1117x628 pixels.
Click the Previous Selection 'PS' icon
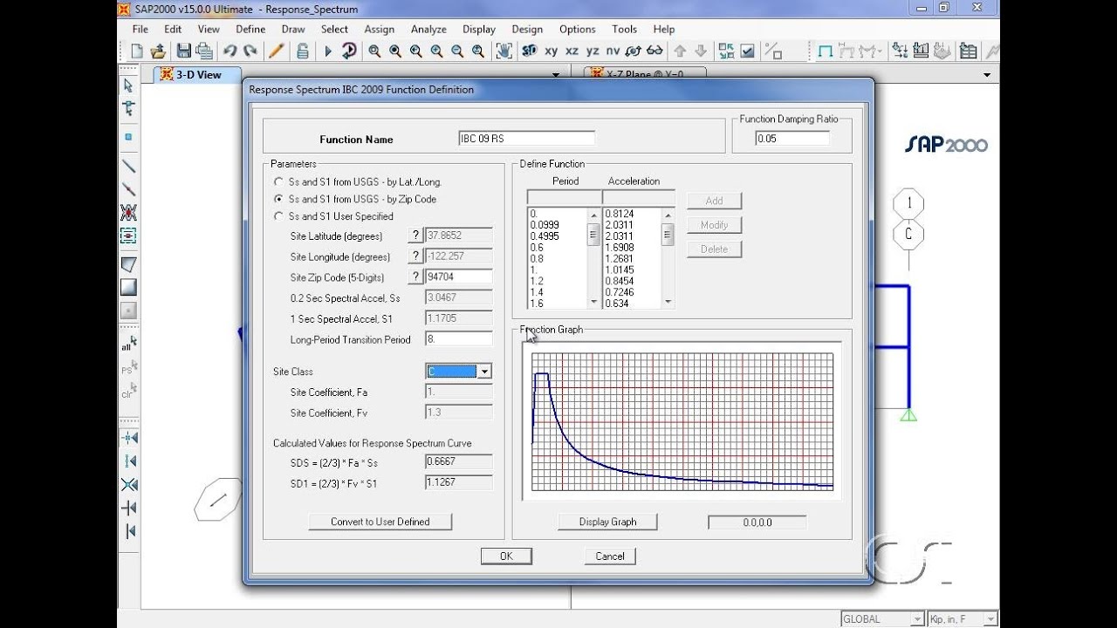128,367
